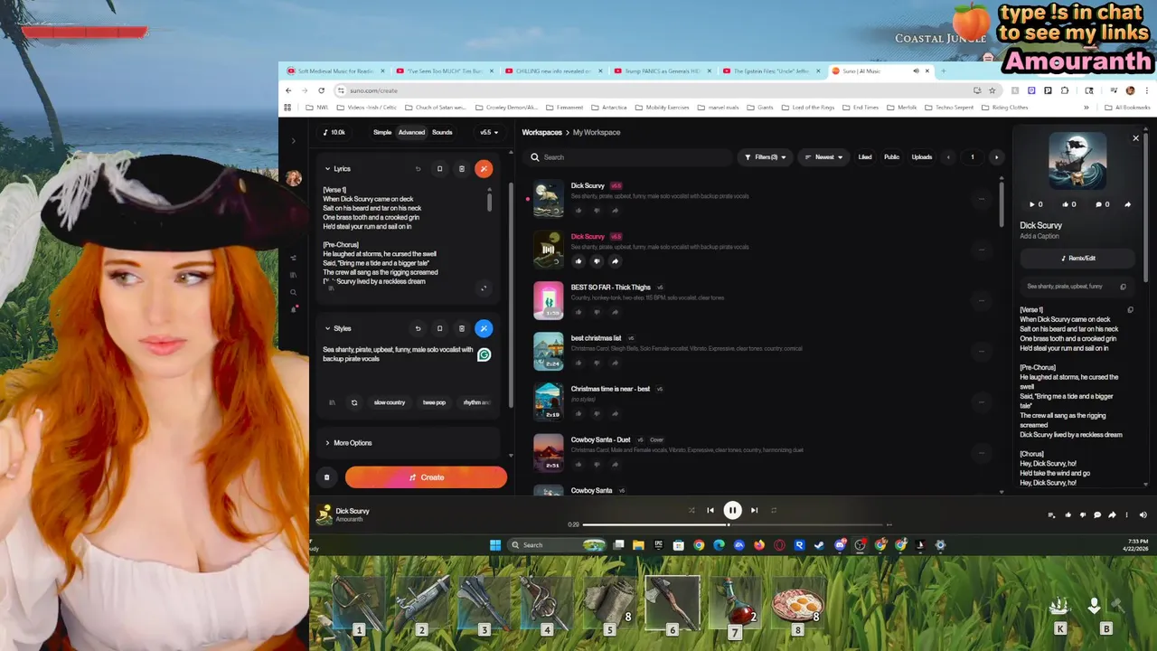Viewport: 1157px width, 651px height.
Task: Expand the lyrics editor with resize icon
Action: coord(484,288)
